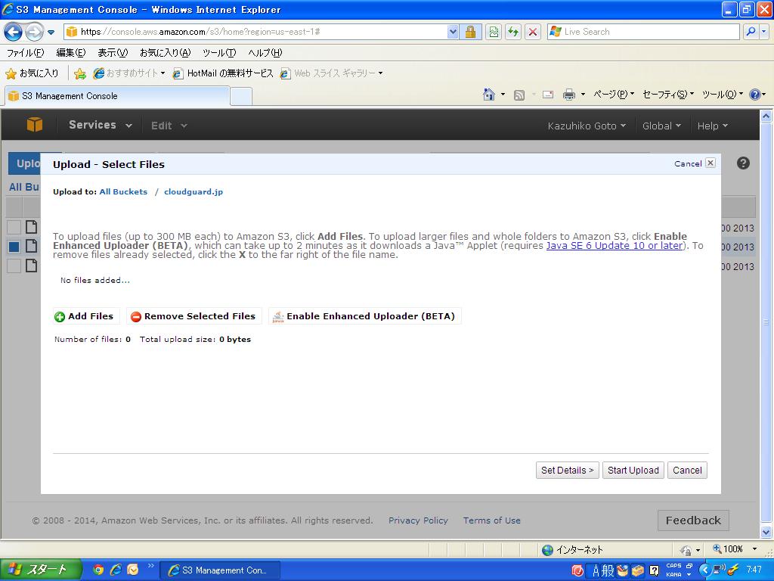The image size is (774, 581).
Task: Open a new blank browser tab
Action: coord(241,96)
